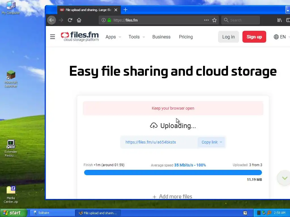
Task: Open the Business page
Action: click(x=161, y=37)
